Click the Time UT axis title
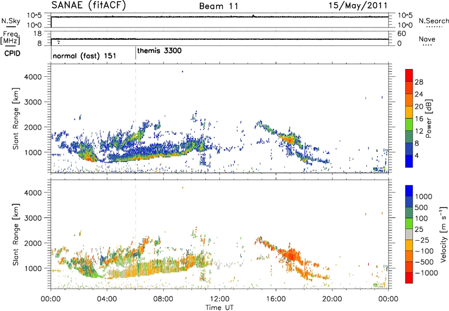This screenshot has height=311, width=449. point(219,307)
